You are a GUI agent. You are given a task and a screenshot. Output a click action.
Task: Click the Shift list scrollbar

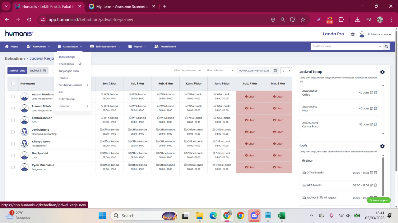(x=383, y=177)
